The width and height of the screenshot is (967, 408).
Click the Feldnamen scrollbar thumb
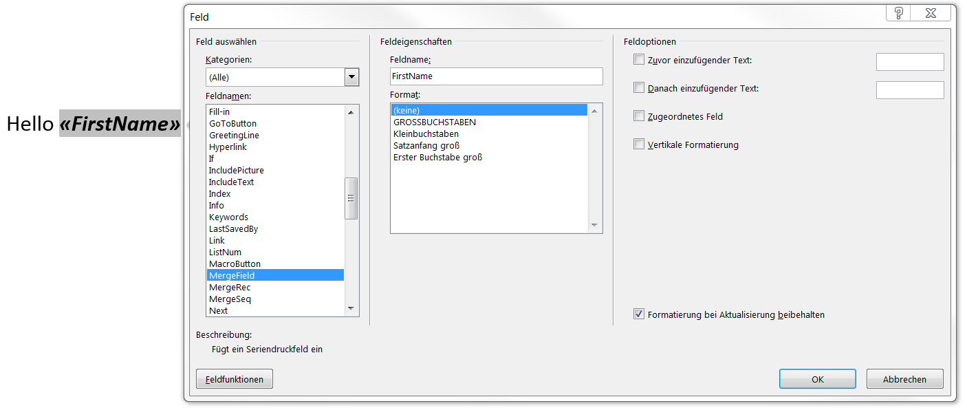351,198
